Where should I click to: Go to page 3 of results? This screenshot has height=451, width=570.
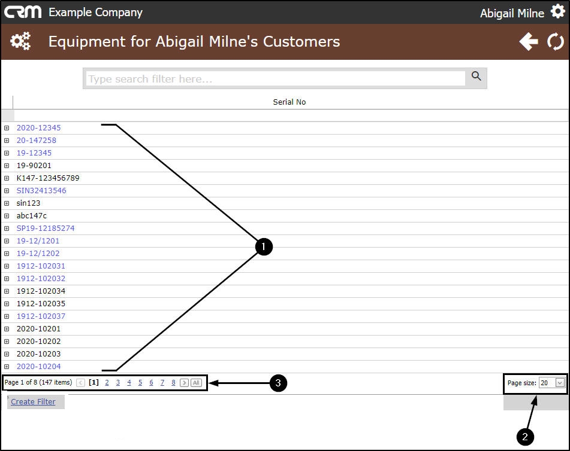[x=118, y=382]
